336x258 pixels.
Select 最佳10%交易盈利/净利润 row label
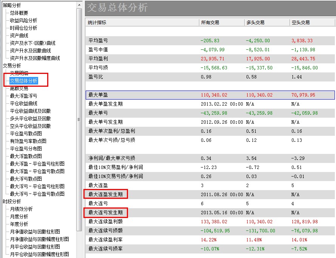(116, 167)
